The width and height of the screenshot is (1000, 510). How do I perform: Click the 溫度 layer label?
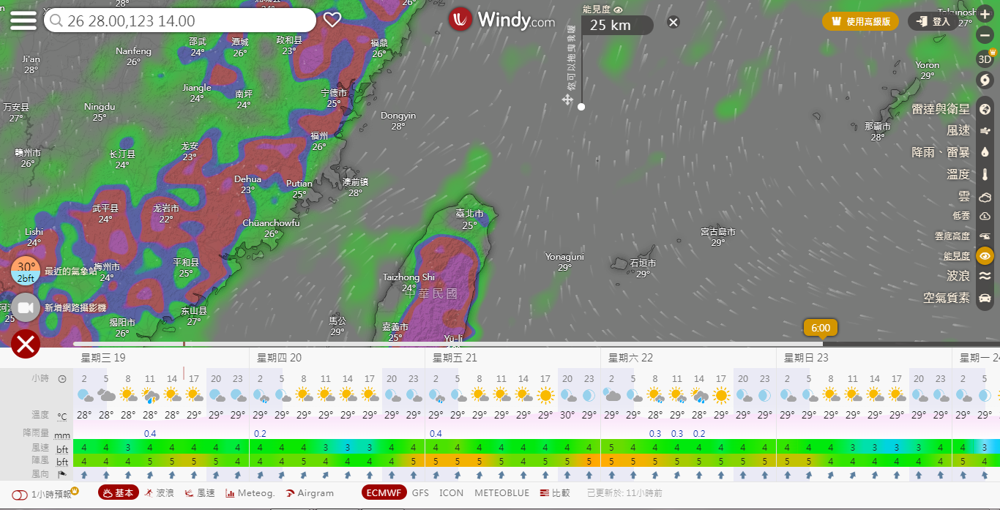(x=958, y=175)
